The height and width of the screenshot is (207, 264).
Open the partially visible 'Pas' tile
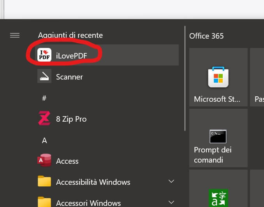(257, 77)
